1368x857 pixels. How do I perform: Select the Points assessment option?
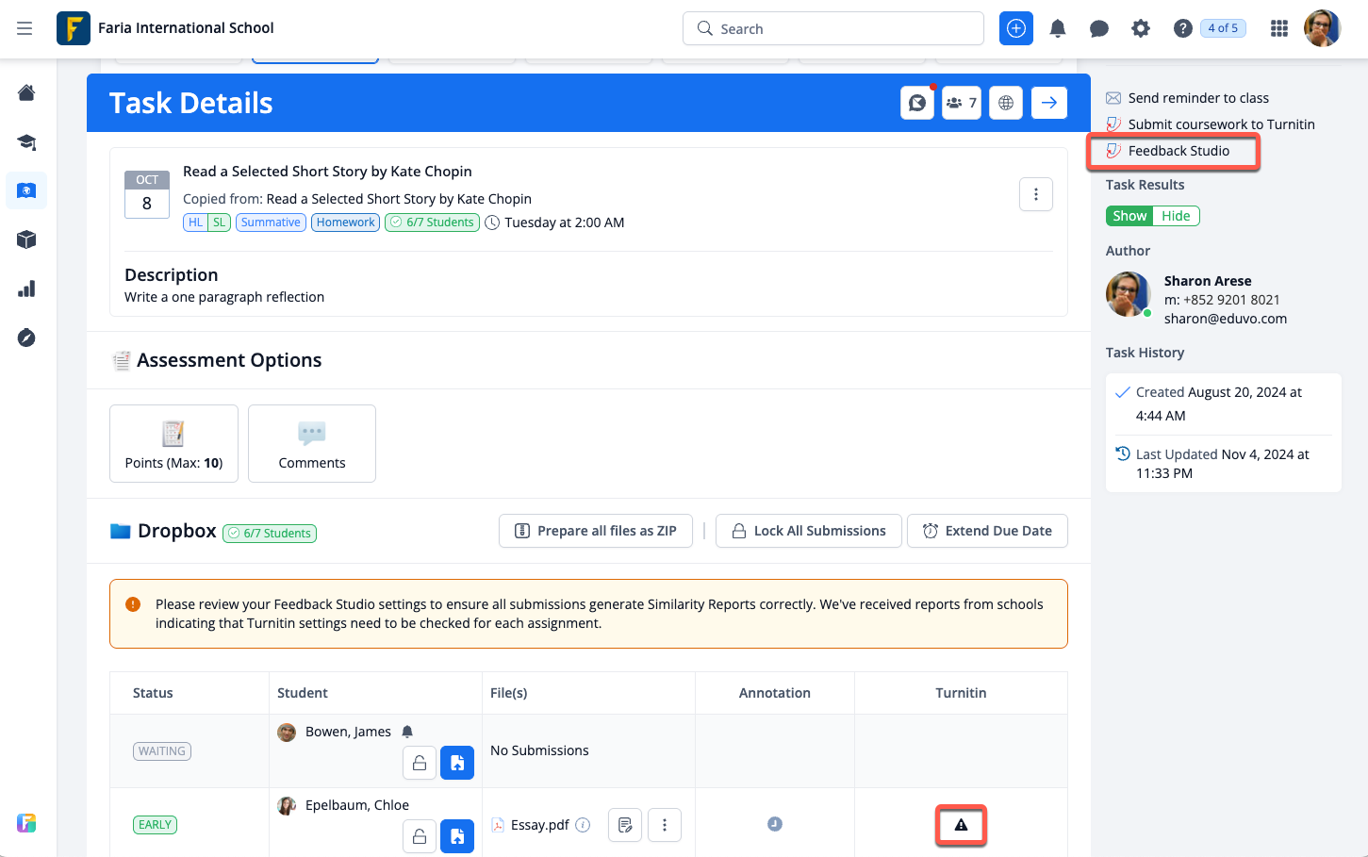click(173, 444)
